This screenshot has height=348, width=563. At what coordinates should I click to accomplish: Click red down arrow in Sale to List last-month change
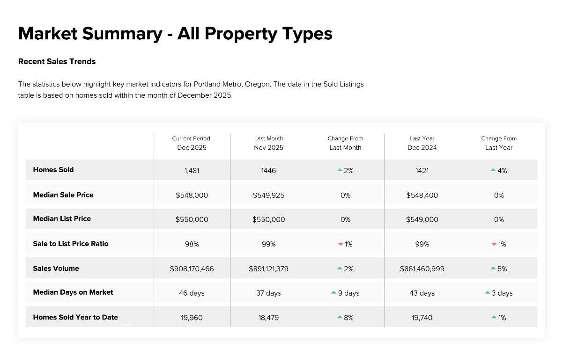click(x=341, y=244)
